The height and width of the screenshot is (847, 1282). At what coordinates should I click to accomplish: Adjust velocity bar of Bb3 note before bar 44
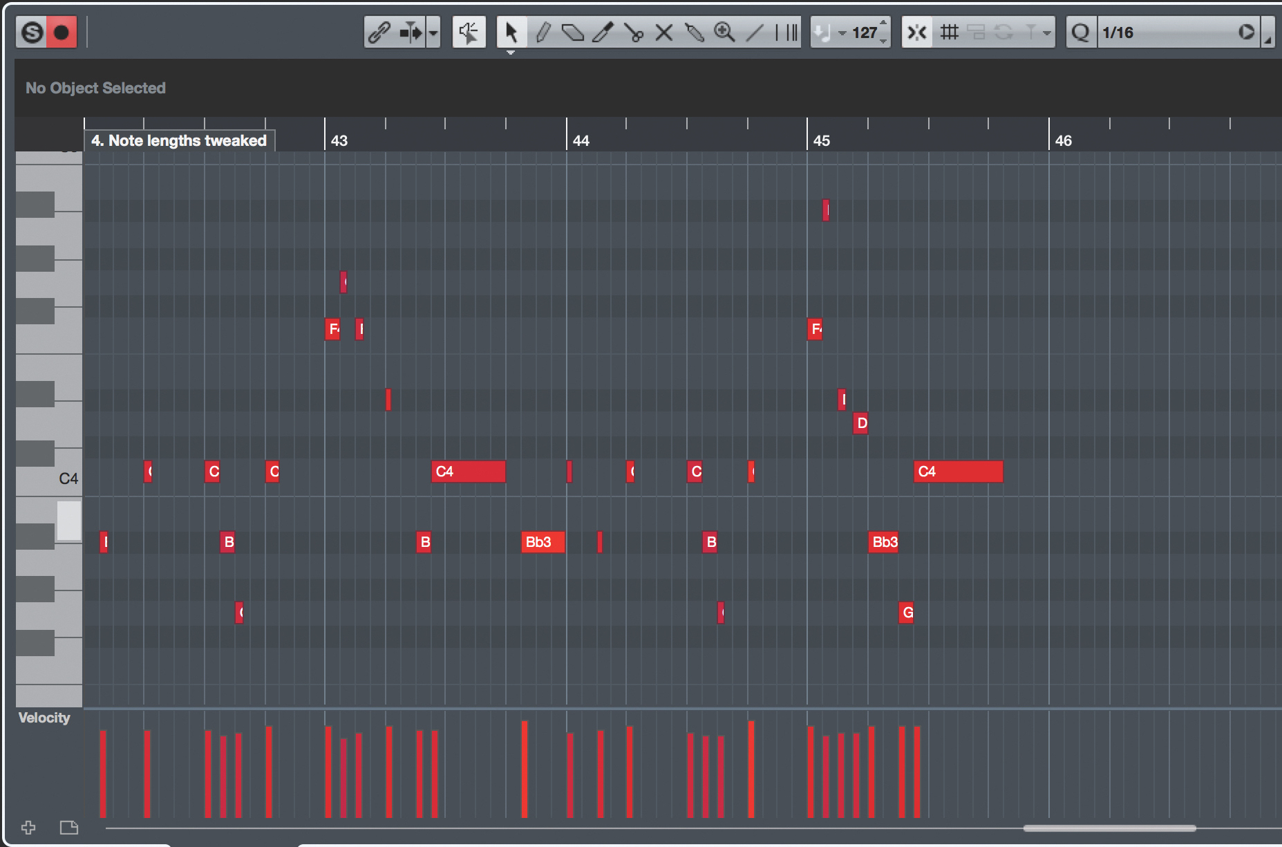coord(525,769)
